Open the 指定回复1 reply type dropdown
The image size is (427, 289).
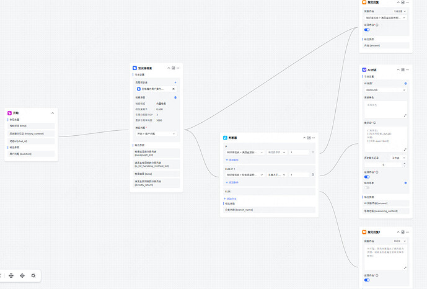coord(400,241)
